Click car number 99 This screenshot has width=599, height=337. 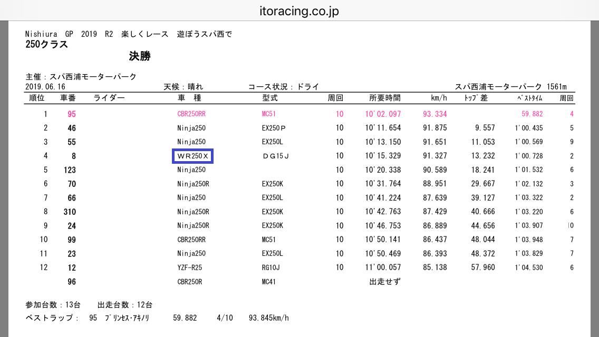(71, 240)
